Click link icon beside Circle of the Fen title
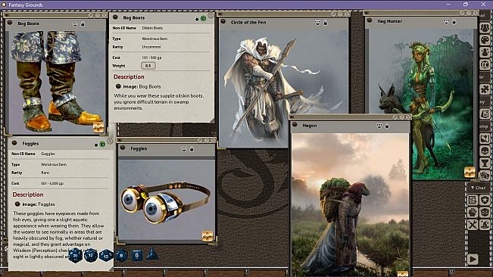The image size is (493, 277). 223,22
